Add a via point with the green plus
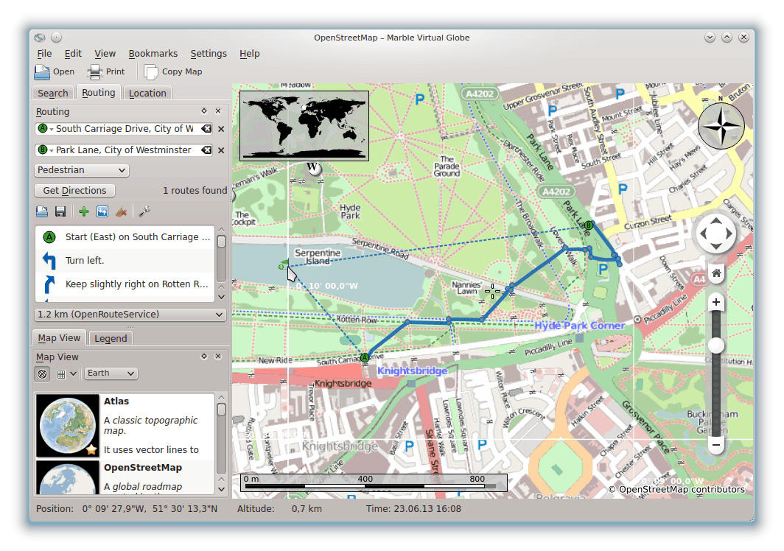 84,211
